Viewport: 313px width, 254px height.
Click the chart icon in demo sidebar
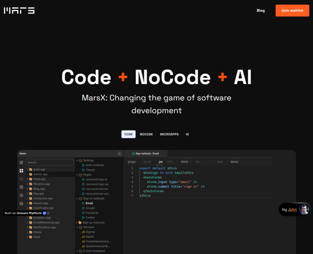pyautogui.click(x=21, y=187)
